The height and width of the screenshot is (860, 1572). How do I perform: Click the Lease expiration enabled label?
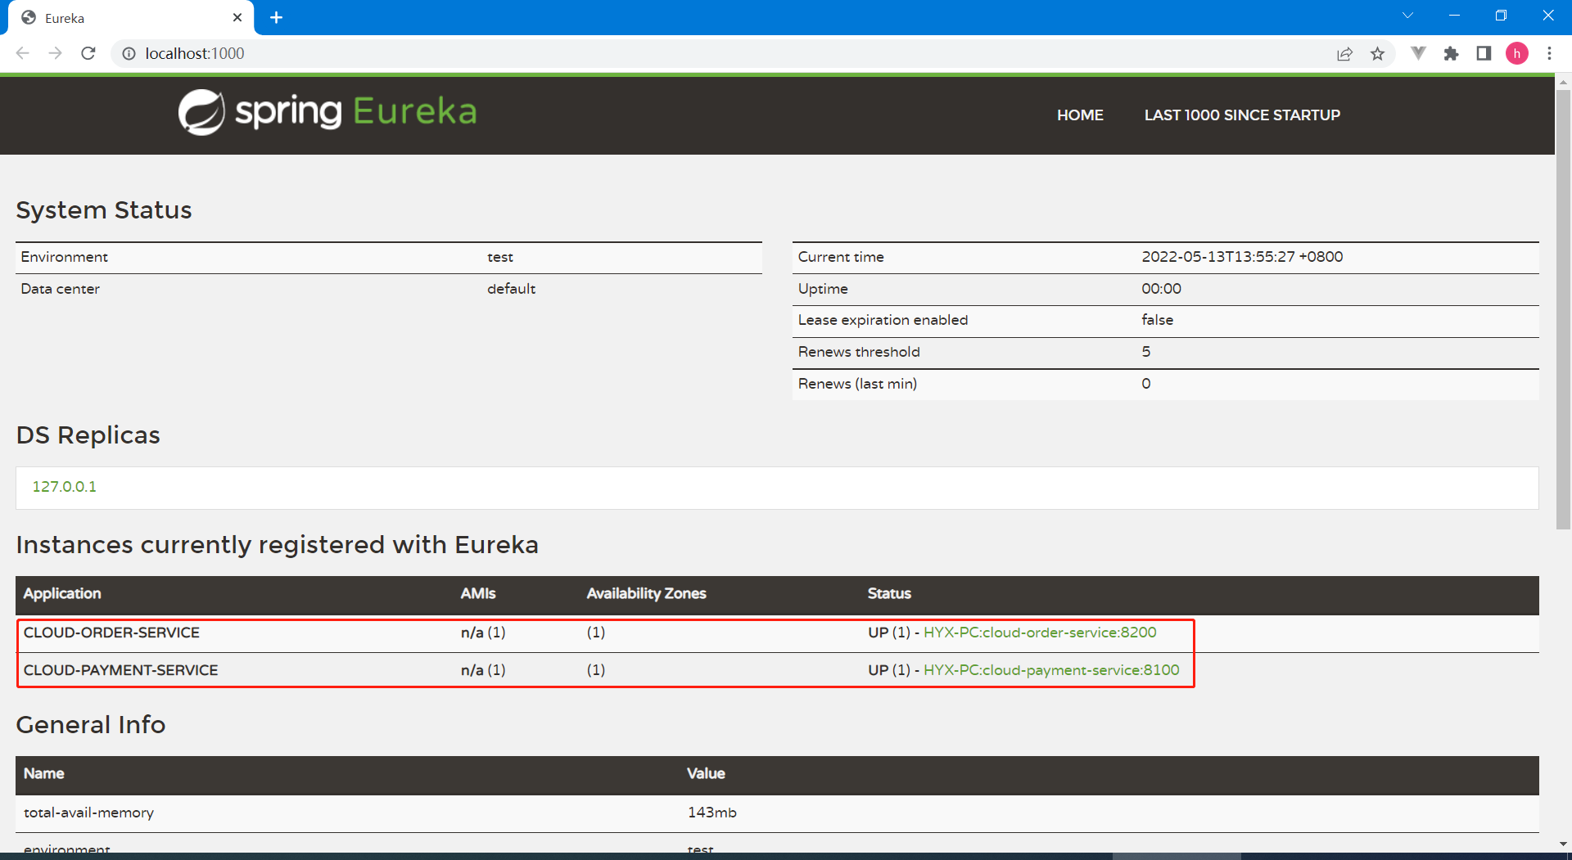pyautogui.click(x=883, y=320)
